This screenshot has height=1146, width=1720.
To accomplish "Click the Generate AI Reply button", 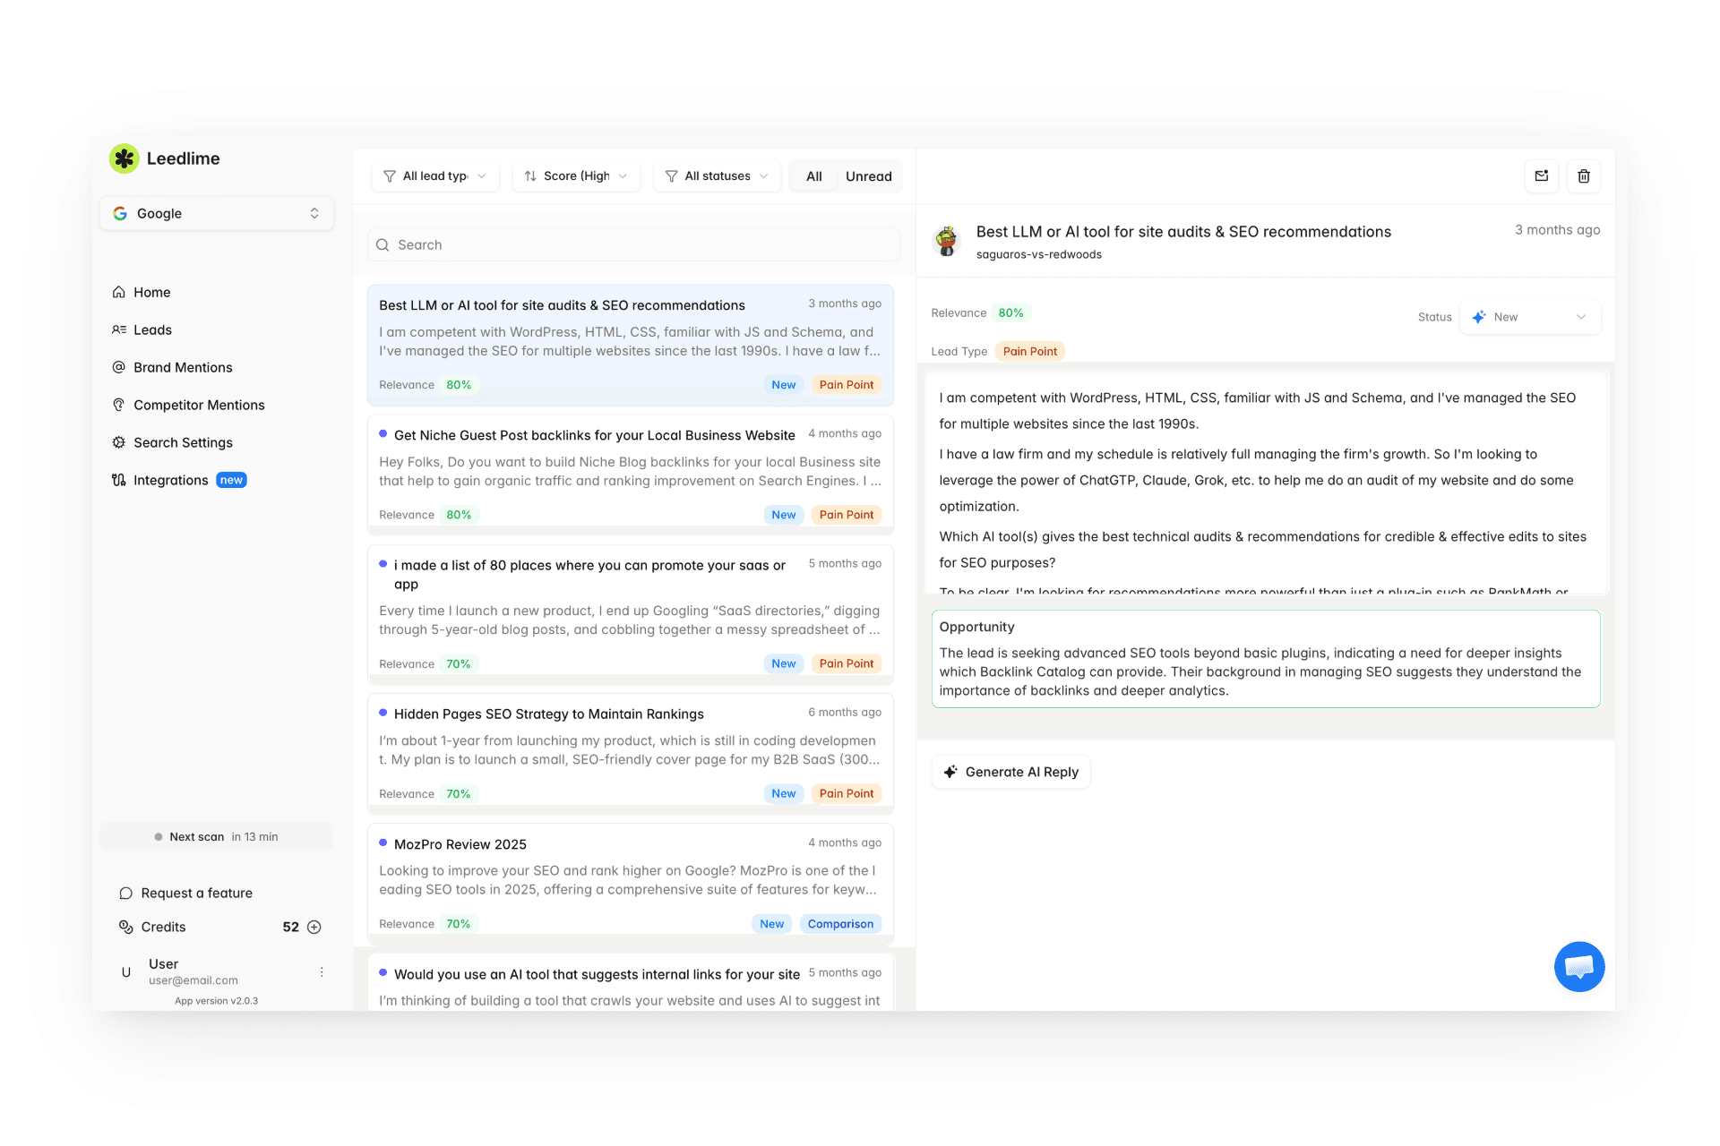I will 1010,772.
